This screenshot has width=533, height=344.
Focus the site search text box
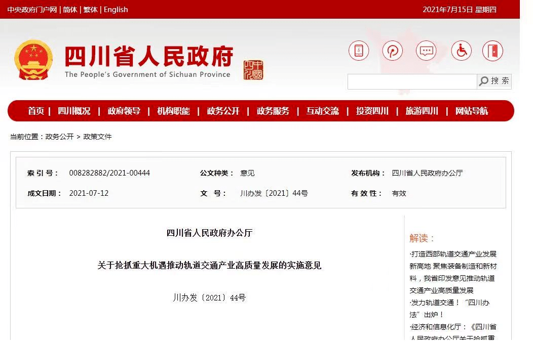412,81
